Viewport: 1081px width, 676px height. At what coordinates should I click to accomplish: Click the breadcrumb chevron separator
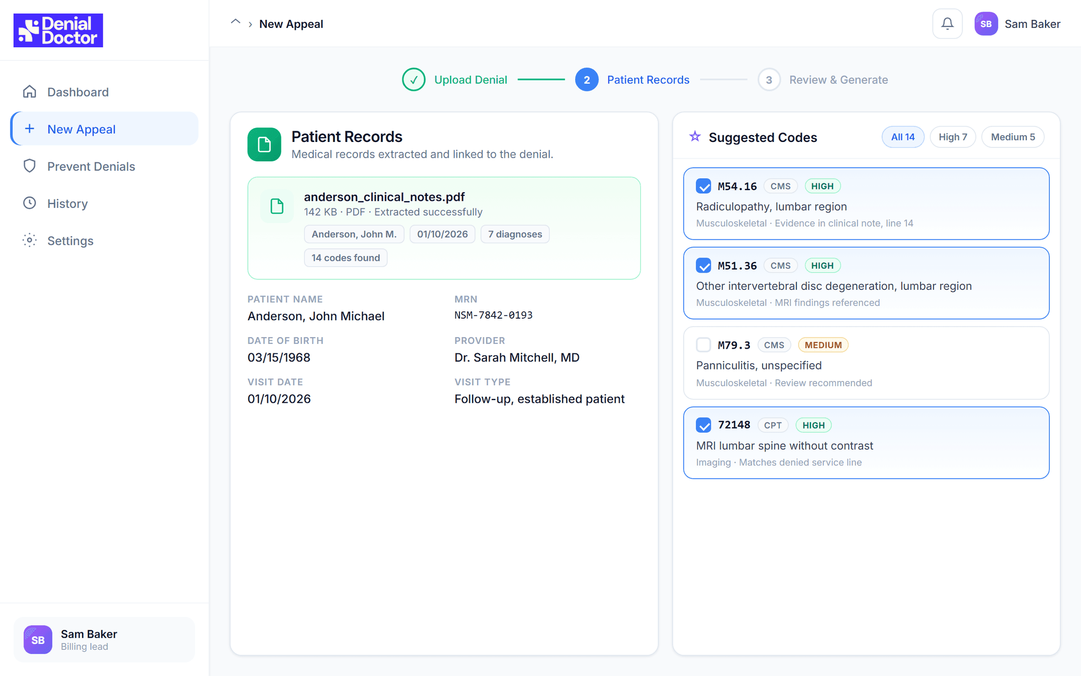(250, 24)
